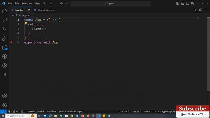Open the remote window indicator in status bar
This screenshot has width=210, height=118.
coord(3,111)
